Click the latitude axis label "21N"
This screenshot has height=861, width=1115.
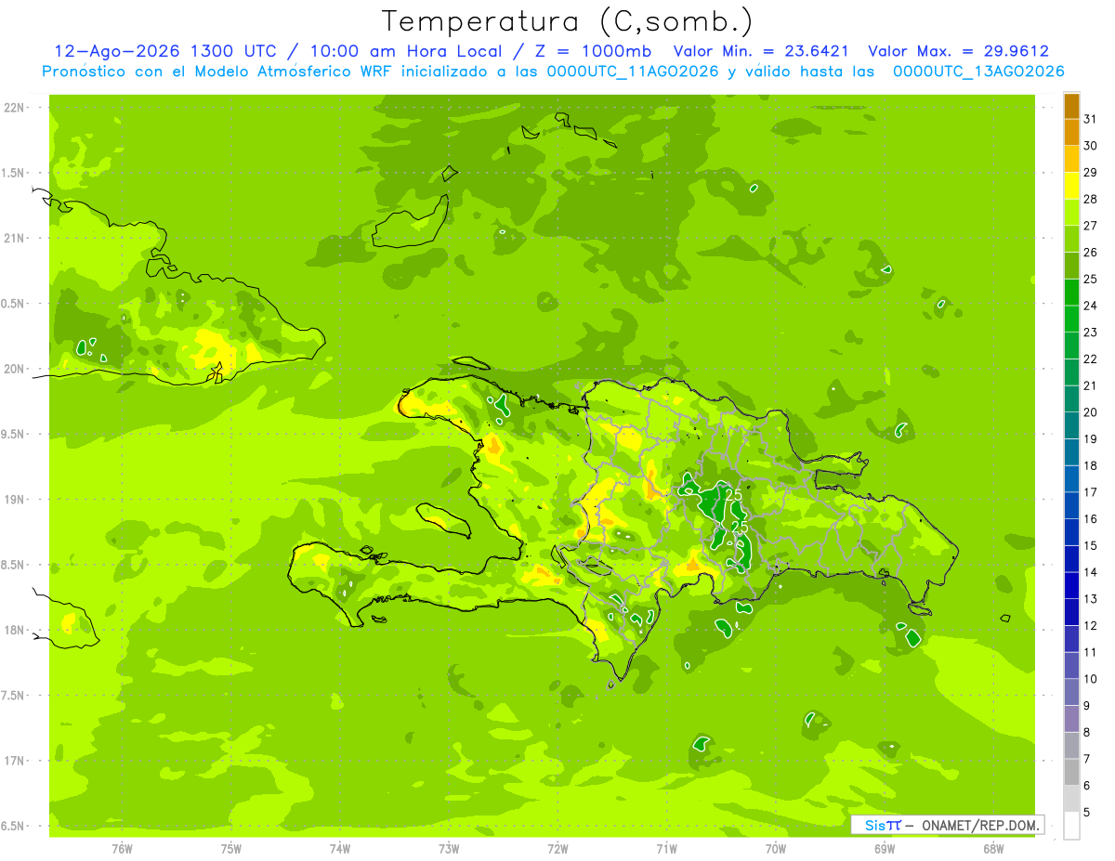pos(15,238)
